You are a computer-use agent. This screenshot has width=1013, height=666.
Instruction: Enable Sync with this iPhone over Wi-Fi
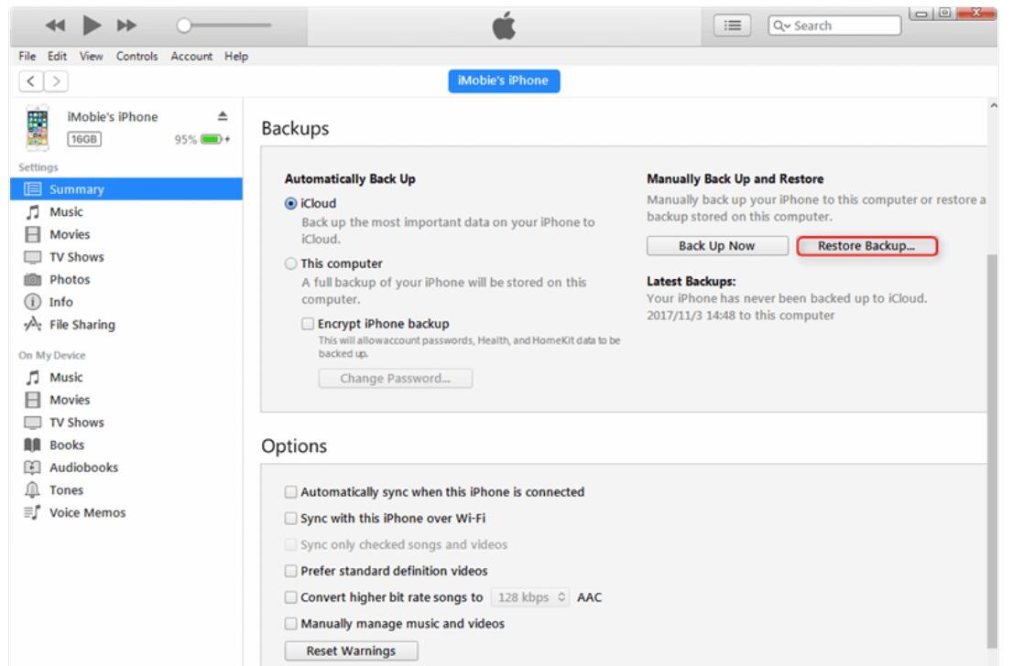click(290, 518)
